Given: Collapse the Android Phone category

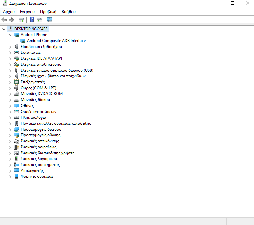Looking at the screenshot, I should coord(10,35).
